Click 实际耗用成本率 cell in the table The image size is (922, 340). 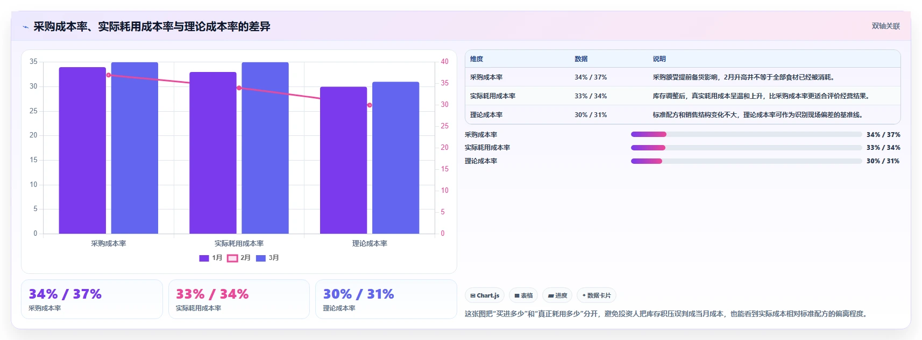click(x=493, y=96)
